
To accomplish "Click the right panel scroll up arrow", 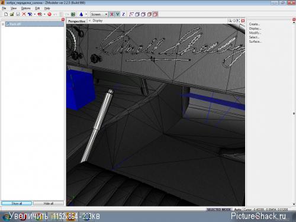I will (x=294, y=22).
